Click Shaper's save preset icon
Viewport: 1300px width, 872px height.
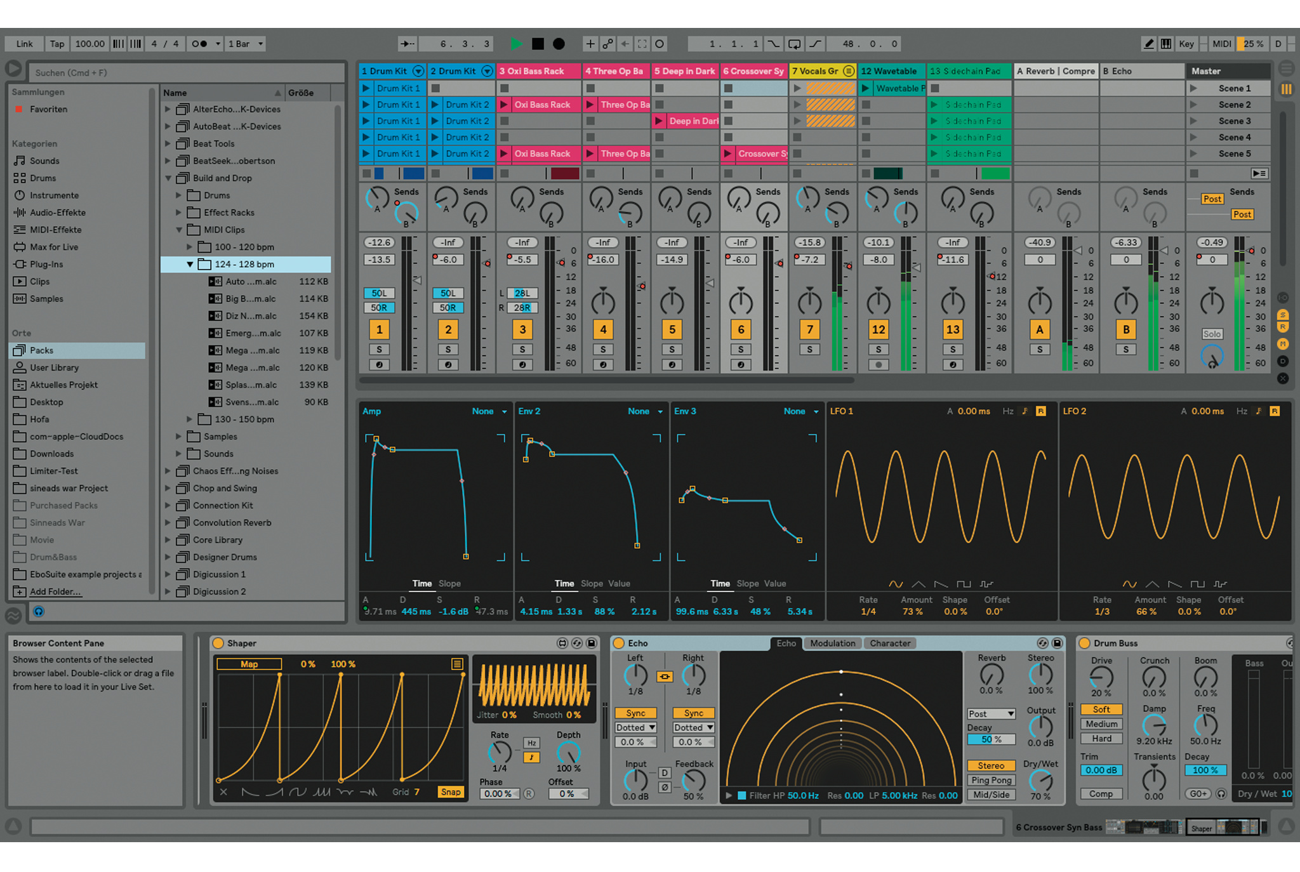coord(591,643)
